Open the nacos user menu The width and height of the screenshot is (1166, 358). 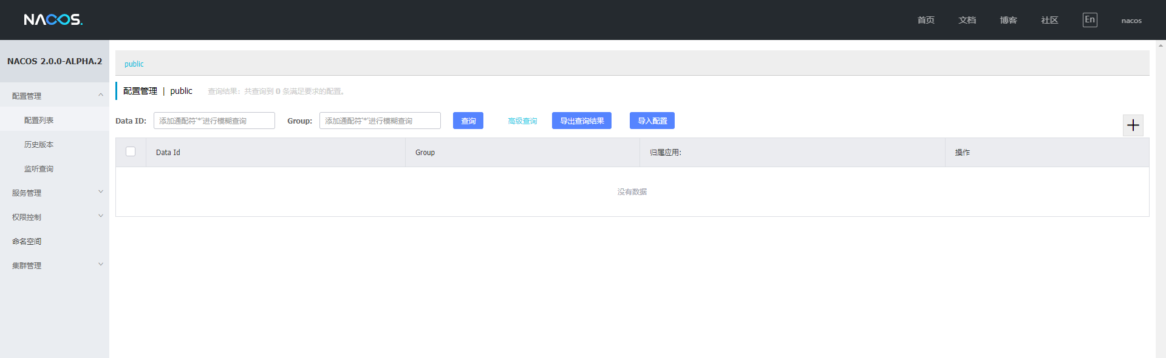[x=1131, y=21]
